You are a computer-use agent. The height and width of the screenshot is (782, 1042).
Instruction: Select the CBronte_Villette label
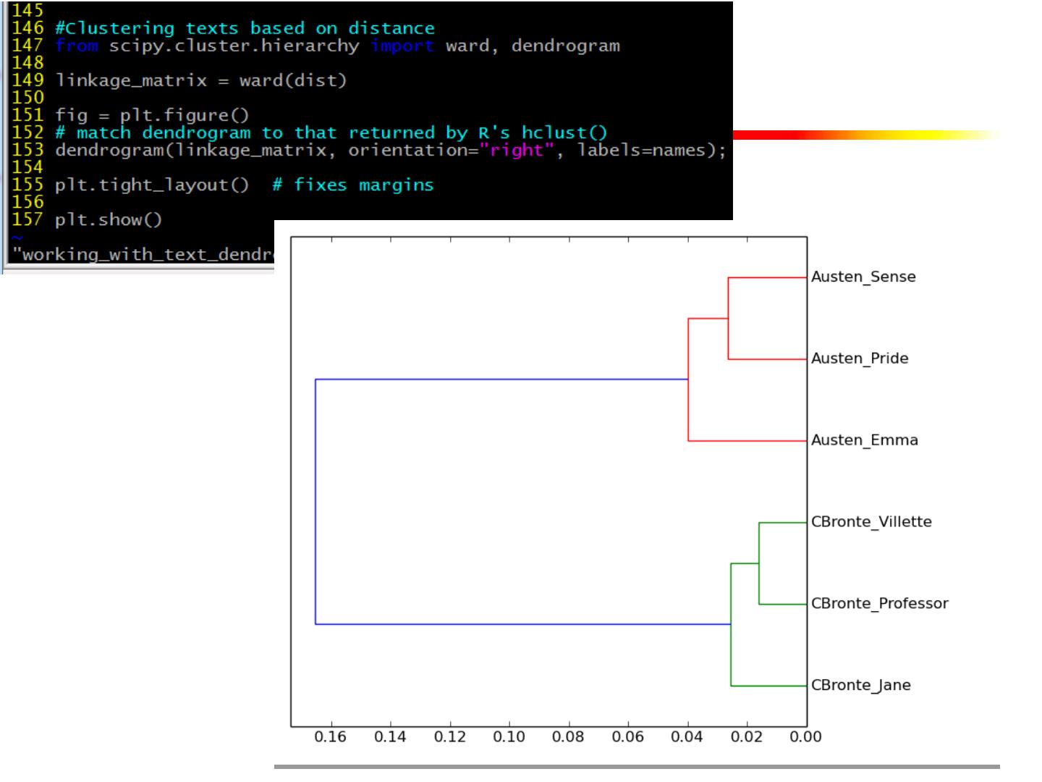871,522
